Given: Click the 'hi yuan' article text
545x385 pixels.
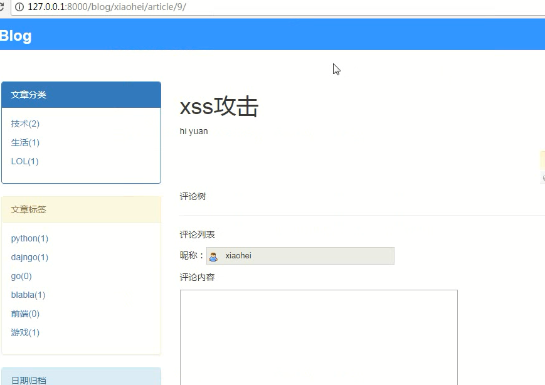Looking at the screenshot, I should click(194, 131).
